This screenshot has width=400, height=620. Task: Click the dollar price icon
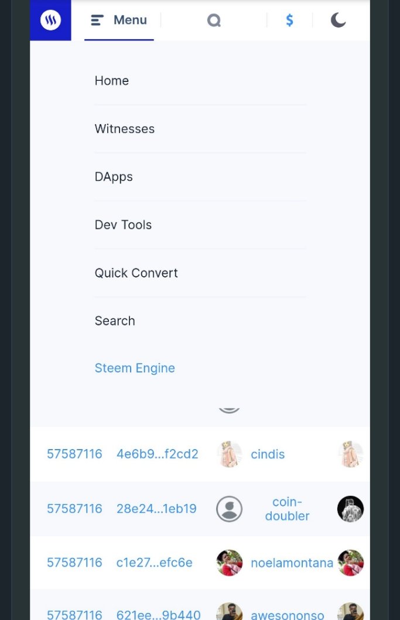(x=290, y=20)
